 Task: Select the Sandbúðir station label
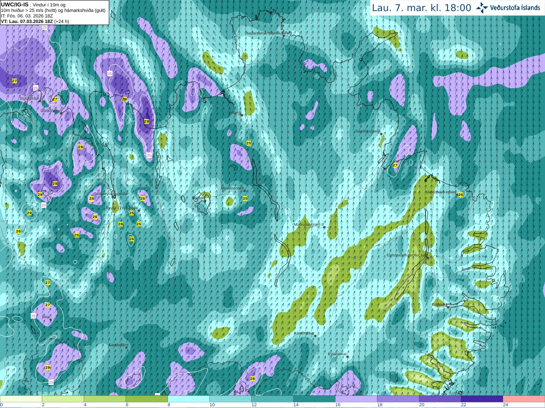coord(117,345)
